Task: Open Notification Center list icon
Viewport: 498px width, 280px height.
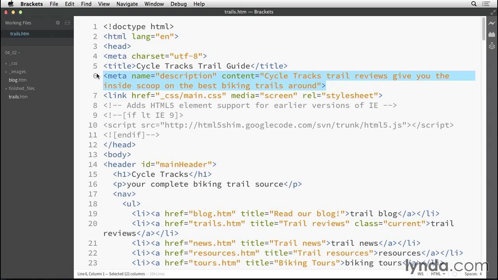Action: [x=486, y=4]
